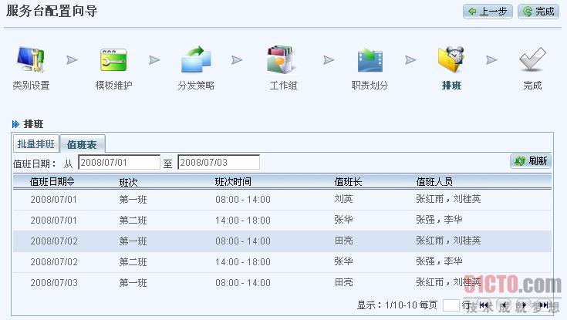Open the 类别设置 wizard step icon
The image size is (567, 320).
coord(30,59)
